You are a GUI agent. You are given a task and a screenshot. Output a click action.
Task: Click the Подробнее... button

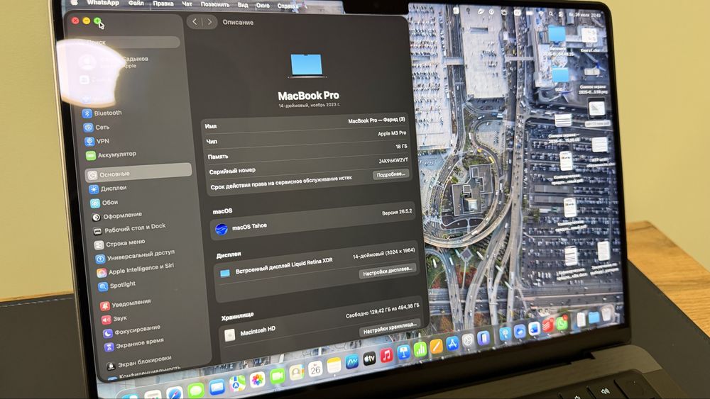click(x=390, y=174)
